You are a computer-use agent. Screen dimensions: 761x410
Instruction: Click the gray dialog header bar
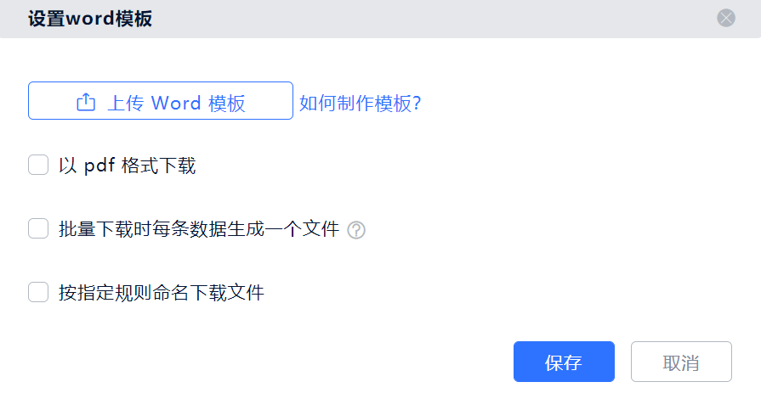[381, 19]
